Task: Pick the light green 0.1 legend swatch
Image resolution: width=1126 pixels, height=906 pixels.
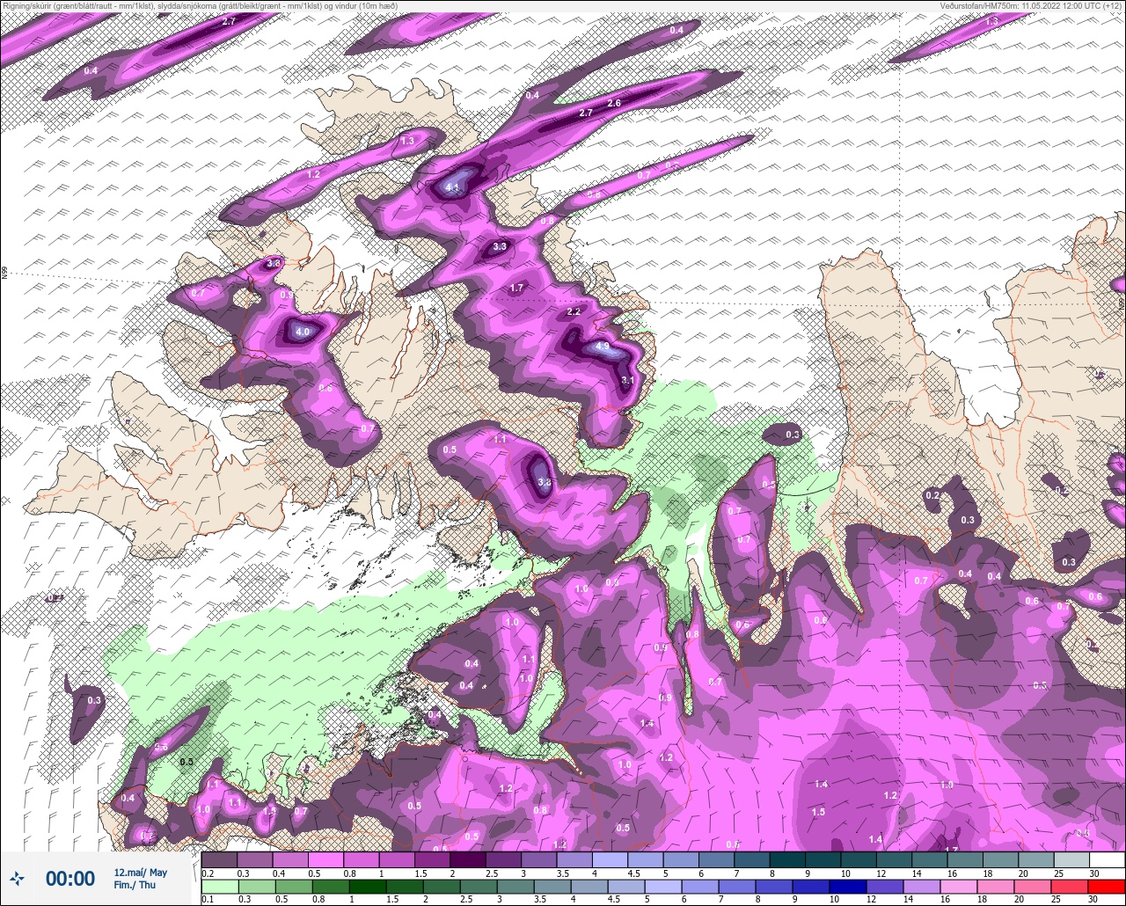Action: click(x=220, y=885)
